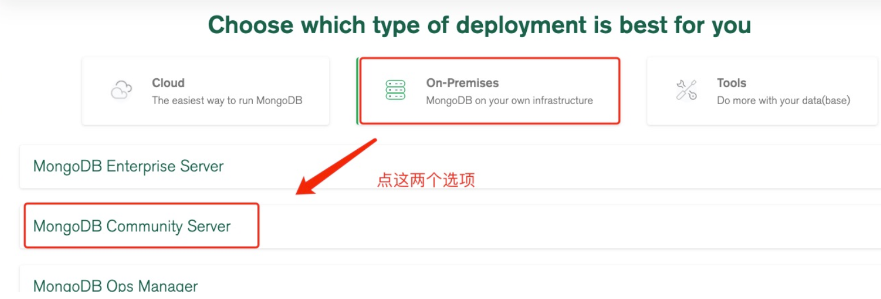Click "MongoDB on your own infrastructure" text

click(509, 101)
